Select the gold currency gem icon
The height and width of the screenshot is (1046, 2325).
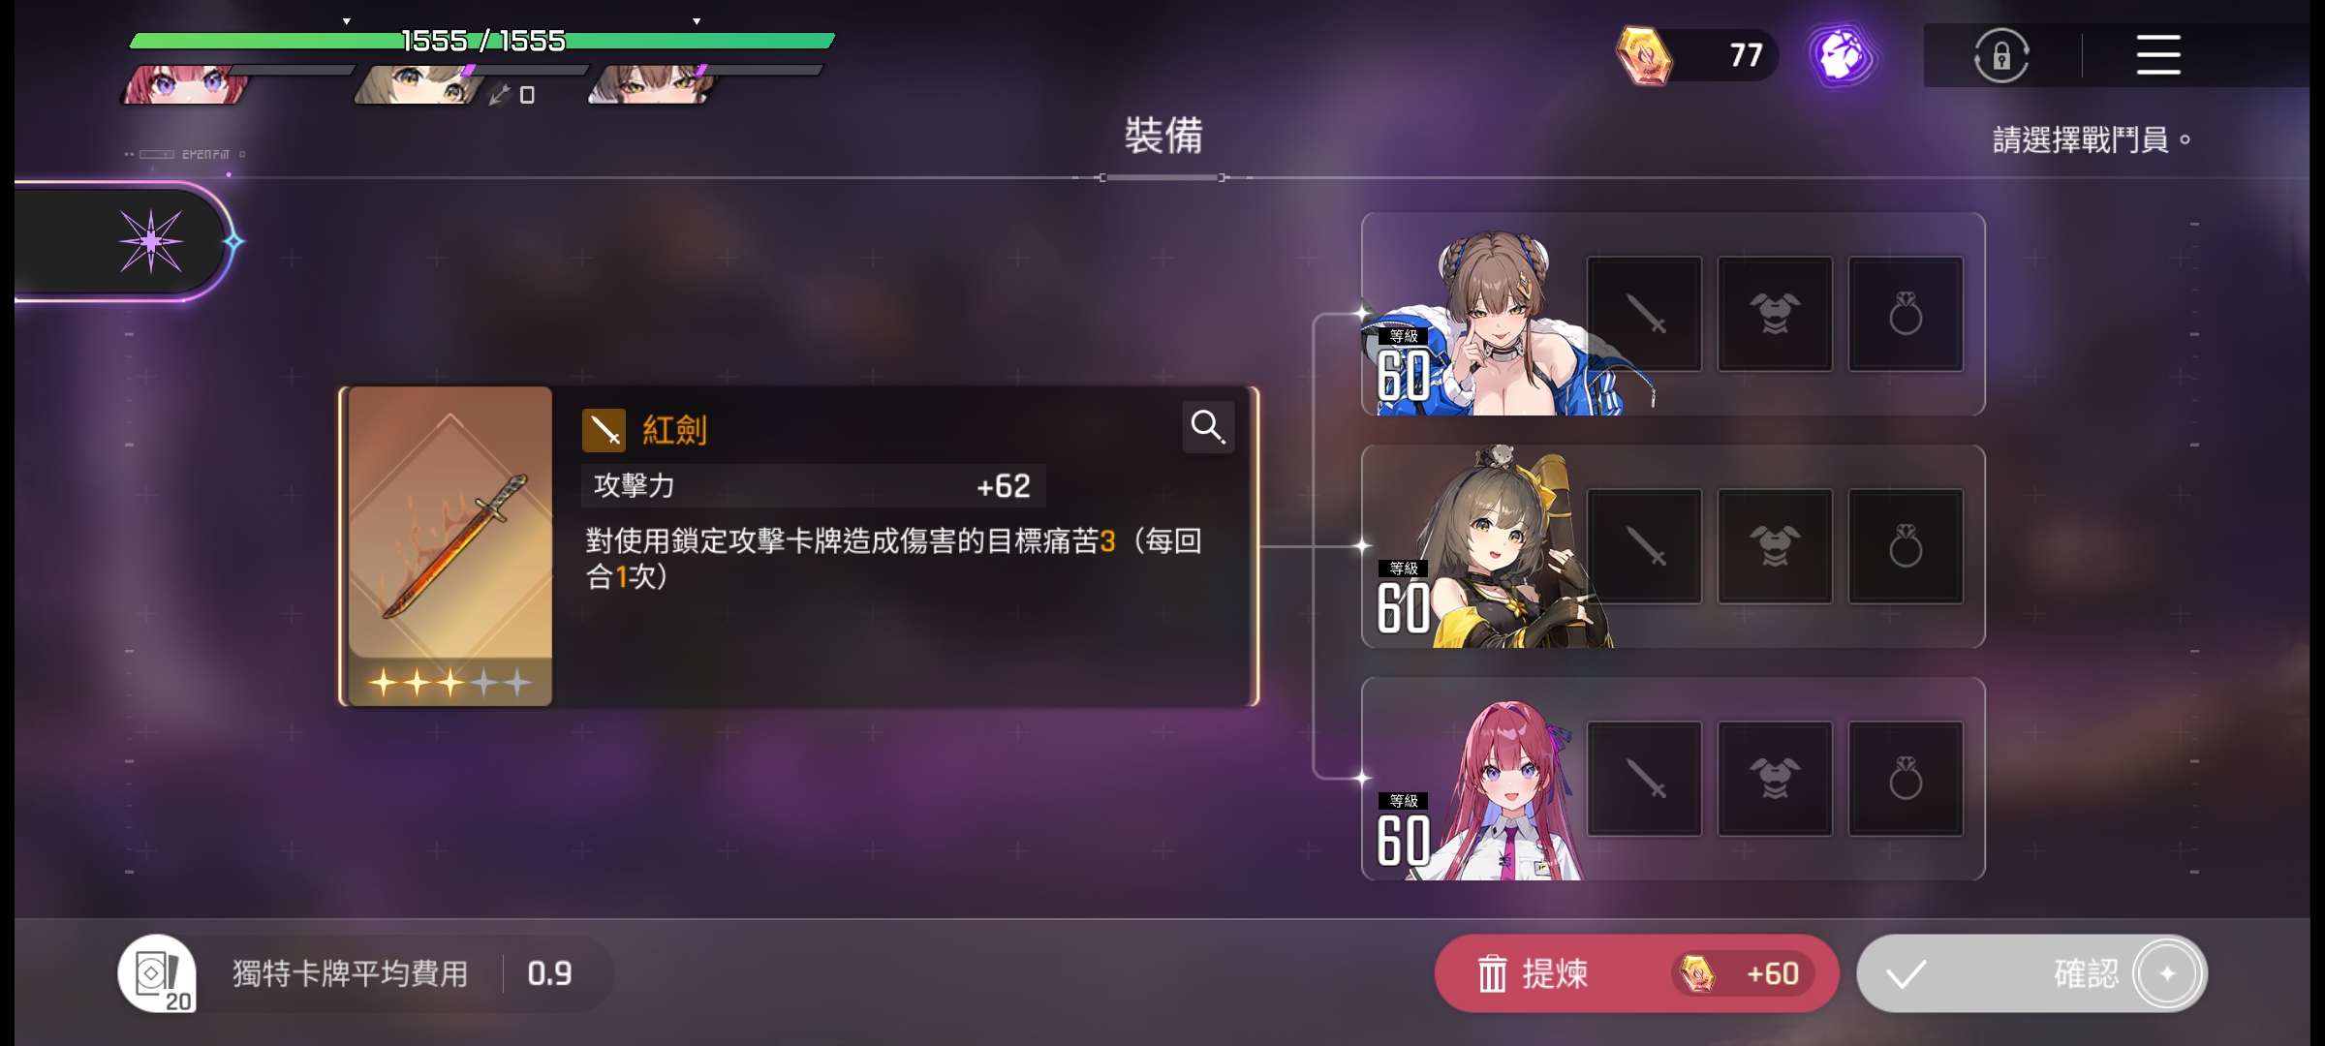pos(1644,55)
